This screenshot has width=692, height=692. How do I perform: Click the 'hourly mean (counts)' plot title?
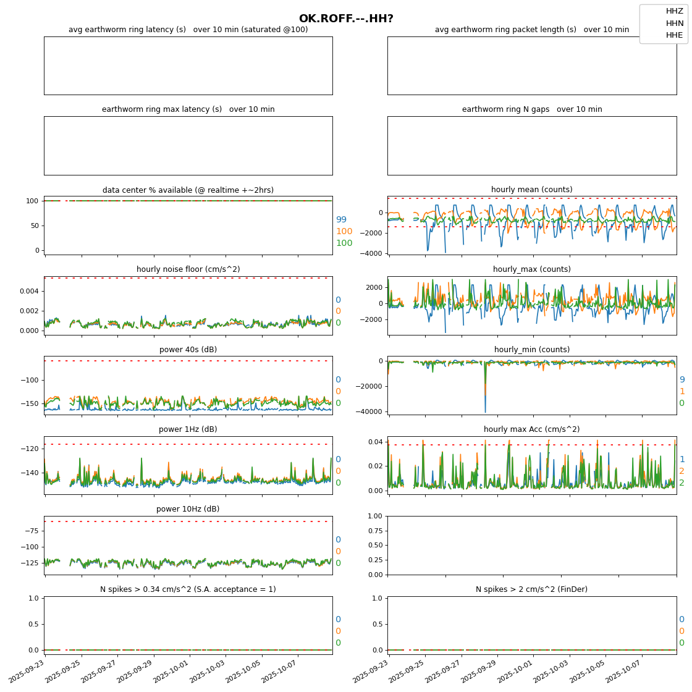(531, 190)
